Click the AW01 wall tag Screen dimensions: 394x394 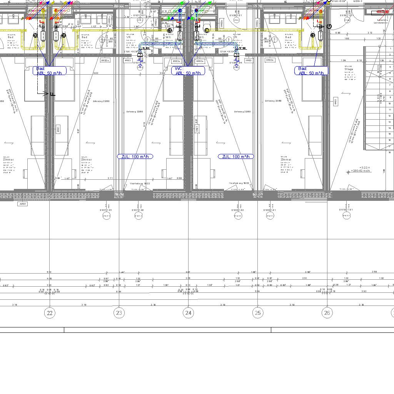pyautogui.click(x=23, y=204)
